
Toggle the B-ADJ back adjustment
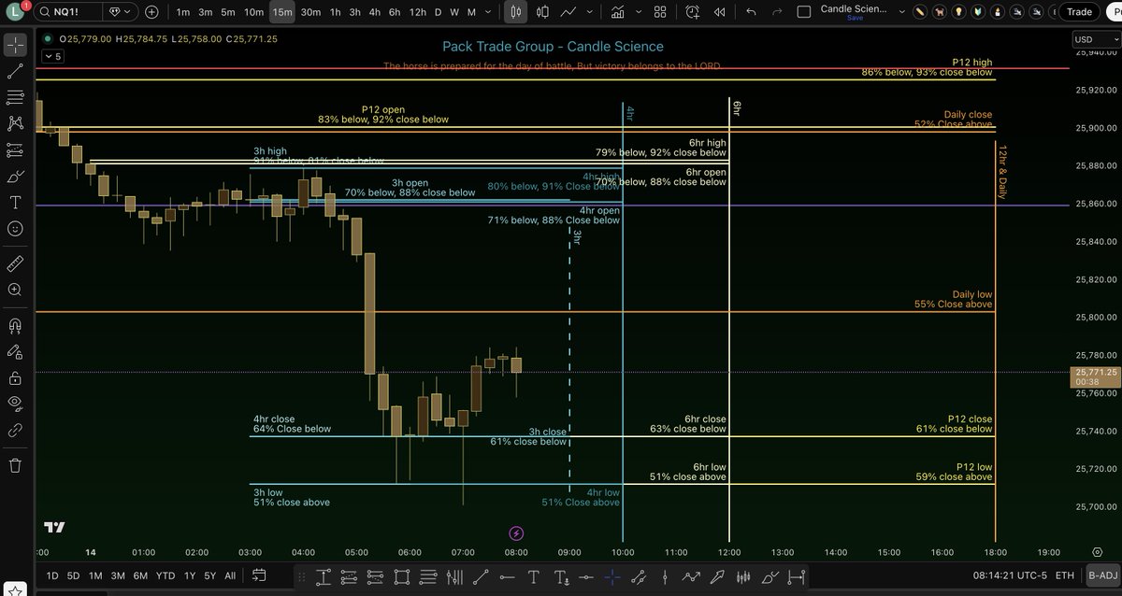pos(1102,576)
